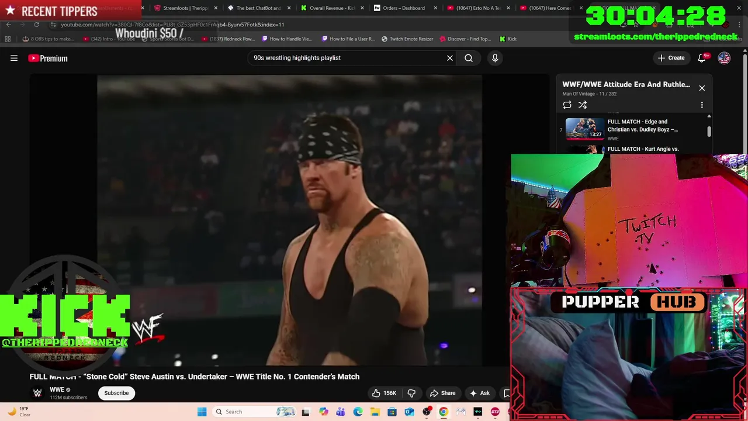Play Edge and Christian vs. Dudley Boyz thumbnail
The image size is (748, 421).
pos(585,129)
